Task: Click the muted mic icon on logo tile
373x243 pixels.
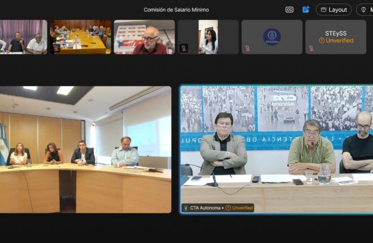Action: (248, 49)
